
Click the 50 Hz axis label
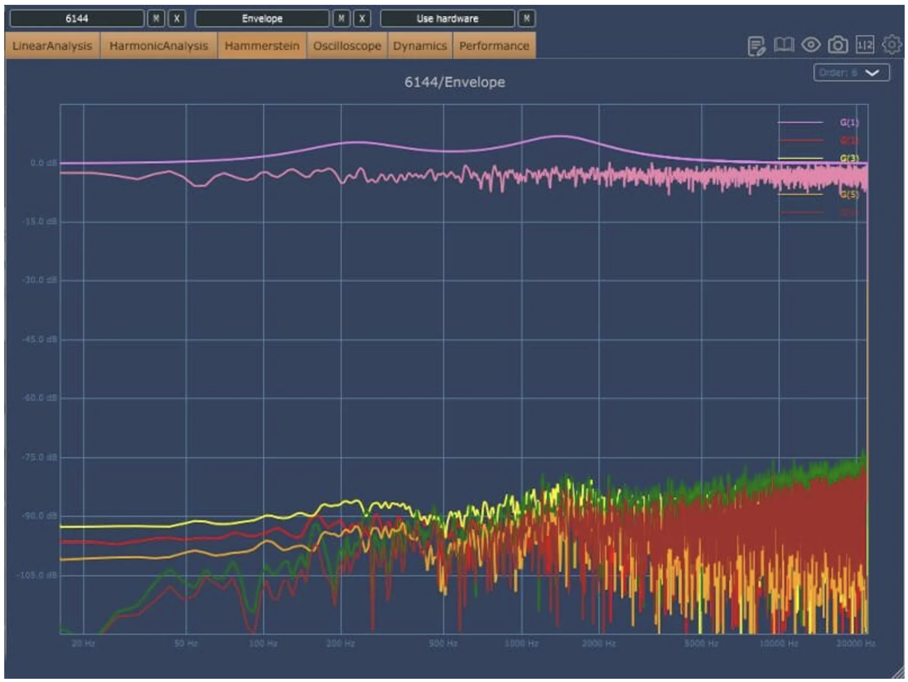point(186,643)
